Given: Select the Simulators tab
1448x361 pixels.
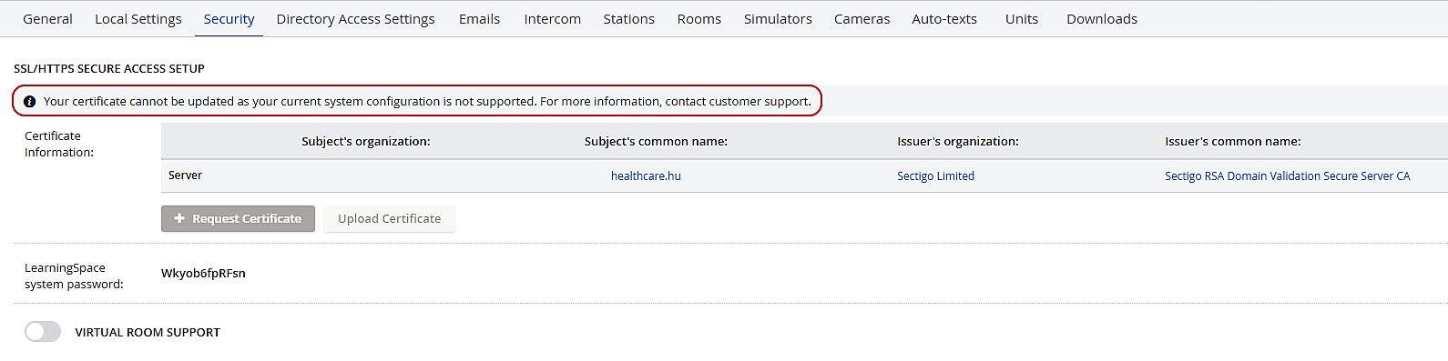Looking at the screenshot, I should pyautogui.click(x=778, y=19).
